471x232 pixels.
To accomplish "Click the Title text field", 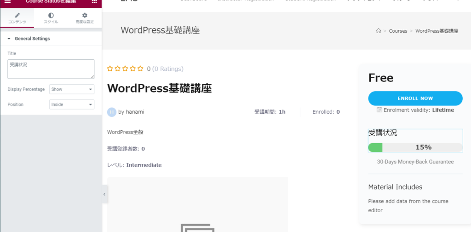I will 51,69.
